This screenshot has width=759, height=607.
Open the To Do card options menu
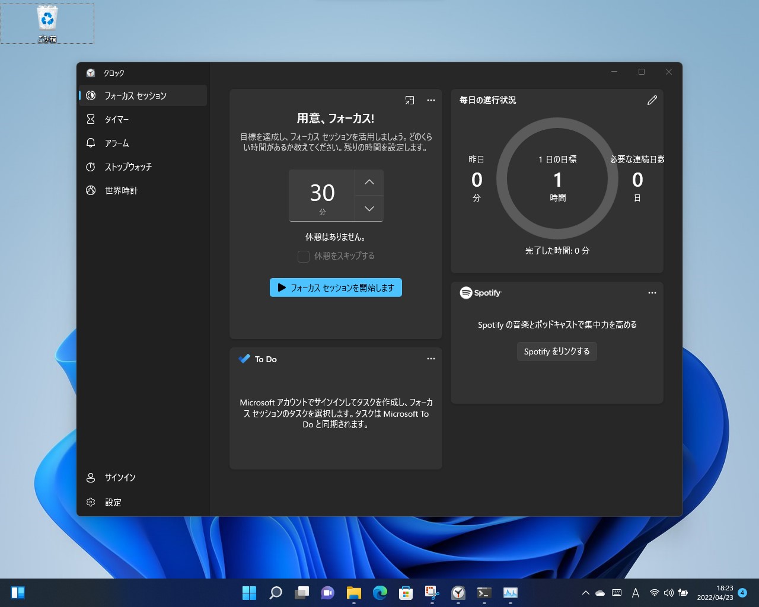point(431,358)
